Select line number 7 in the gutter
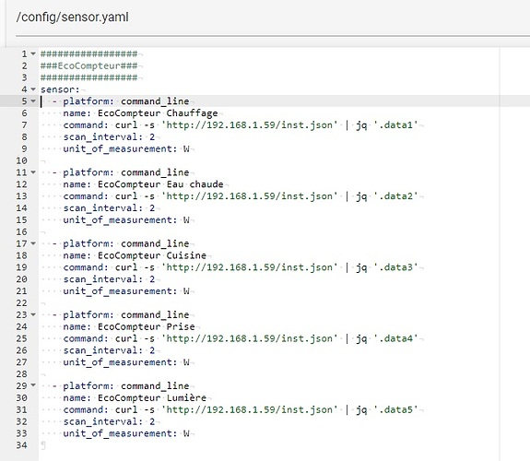Screen dimensions: 530x461 point(24,125)
